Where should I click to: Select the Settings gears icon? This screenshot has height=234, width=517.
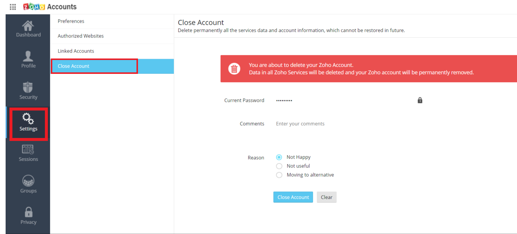(x=28, y=119)
